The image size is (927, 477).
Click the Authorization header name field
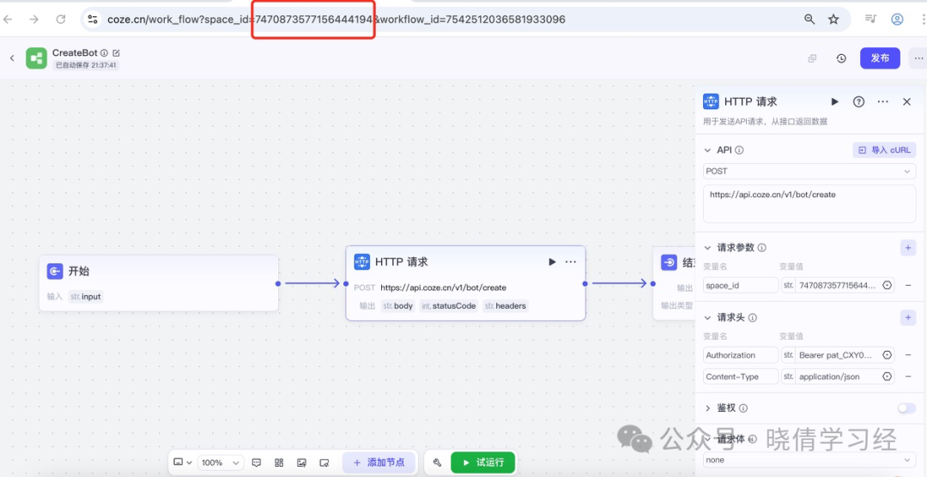click(741, 354)
